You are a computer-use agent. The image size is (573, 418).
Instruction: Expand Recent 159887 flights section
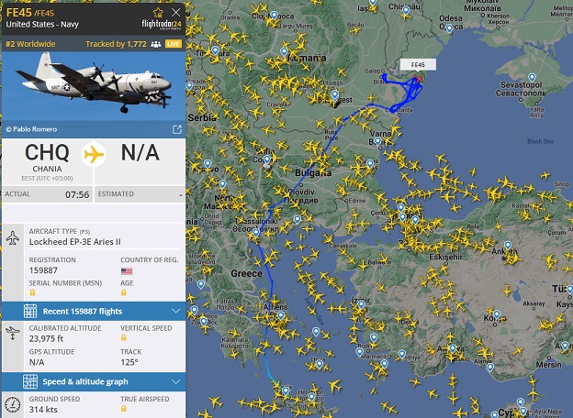coord(94,311)
